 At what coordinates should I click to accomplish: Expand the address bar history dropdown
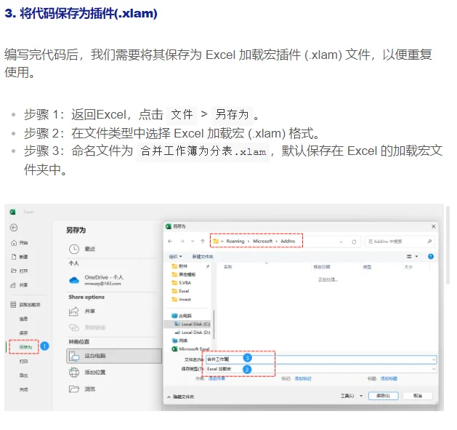click(x=341, y=242)
